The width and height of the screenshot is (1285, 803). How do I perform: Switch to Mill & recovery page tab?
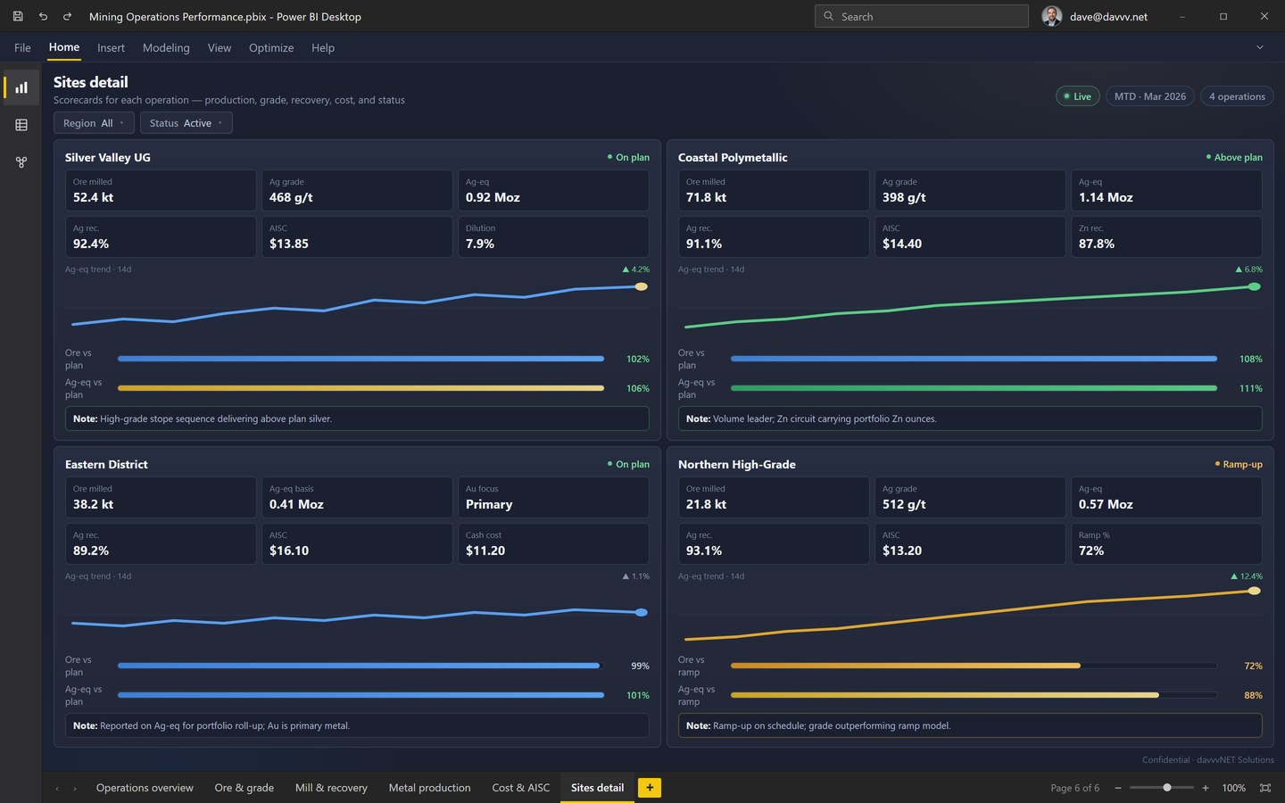click(x=331, y=788)
